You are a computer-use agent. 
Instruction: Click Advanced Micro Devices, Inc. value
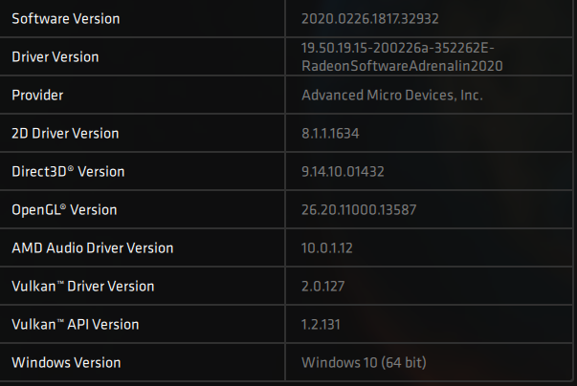pyautogui.click(x=392, y=96)
